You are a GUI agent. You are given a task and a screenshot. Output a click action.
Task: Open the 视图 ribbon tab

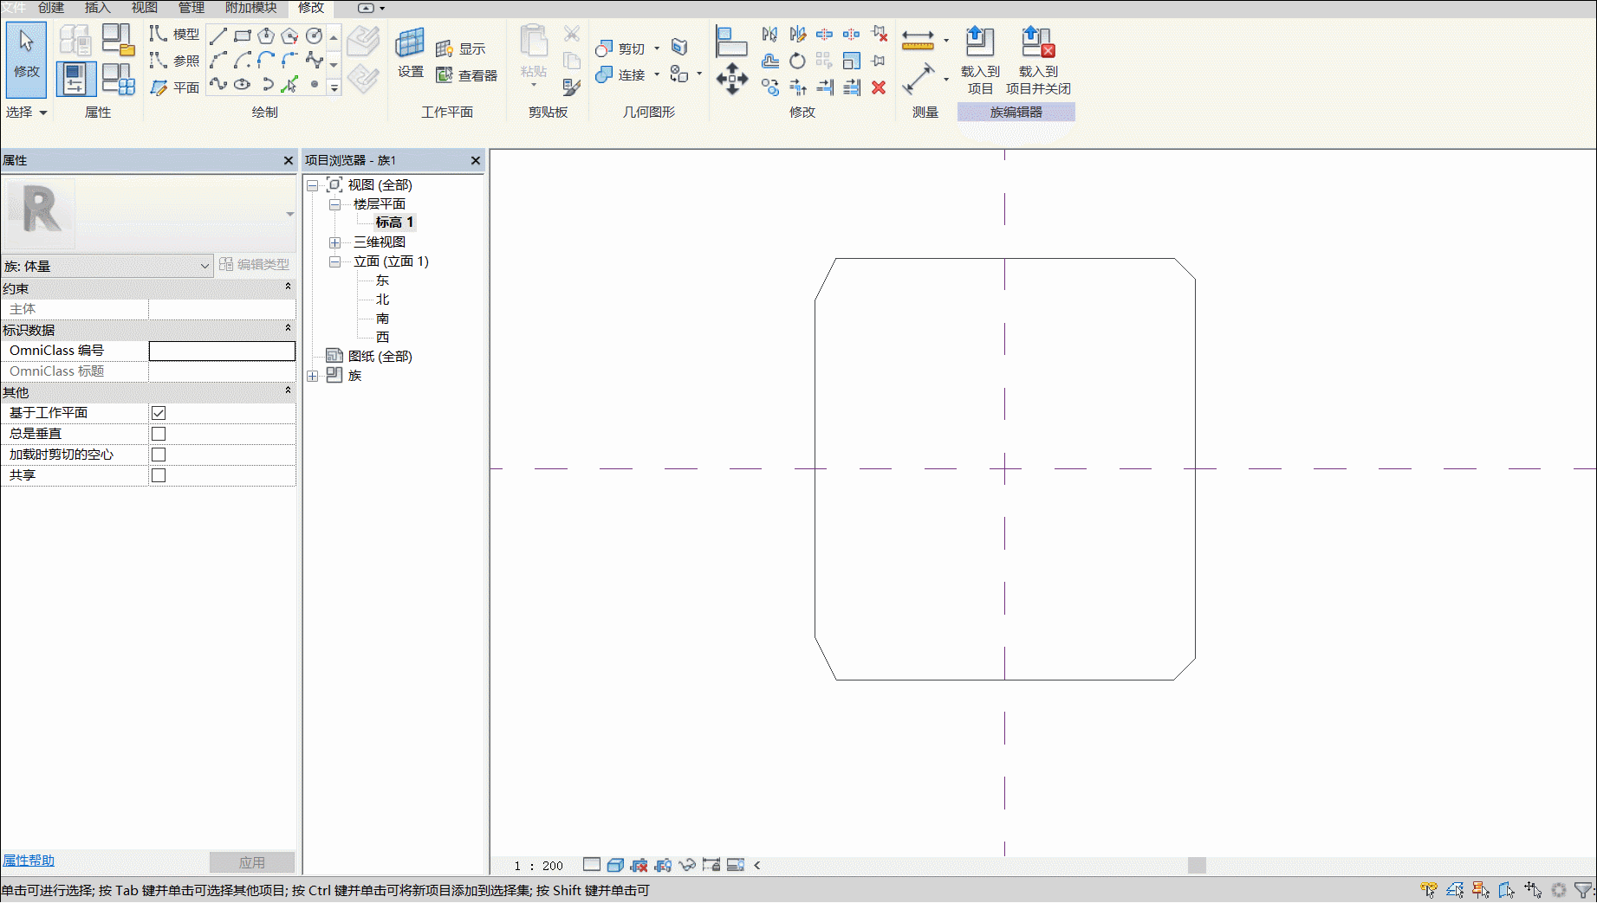point(144,8)
